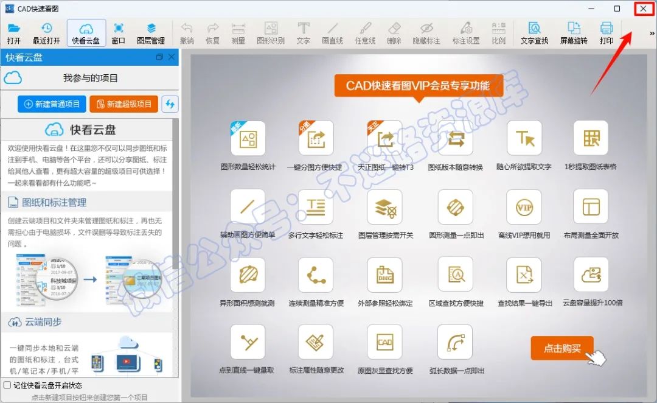The image size is (657, 403).
Task: Click the 外部参照轻松绑定 DWG icon
Action: [x=384, y=275]
